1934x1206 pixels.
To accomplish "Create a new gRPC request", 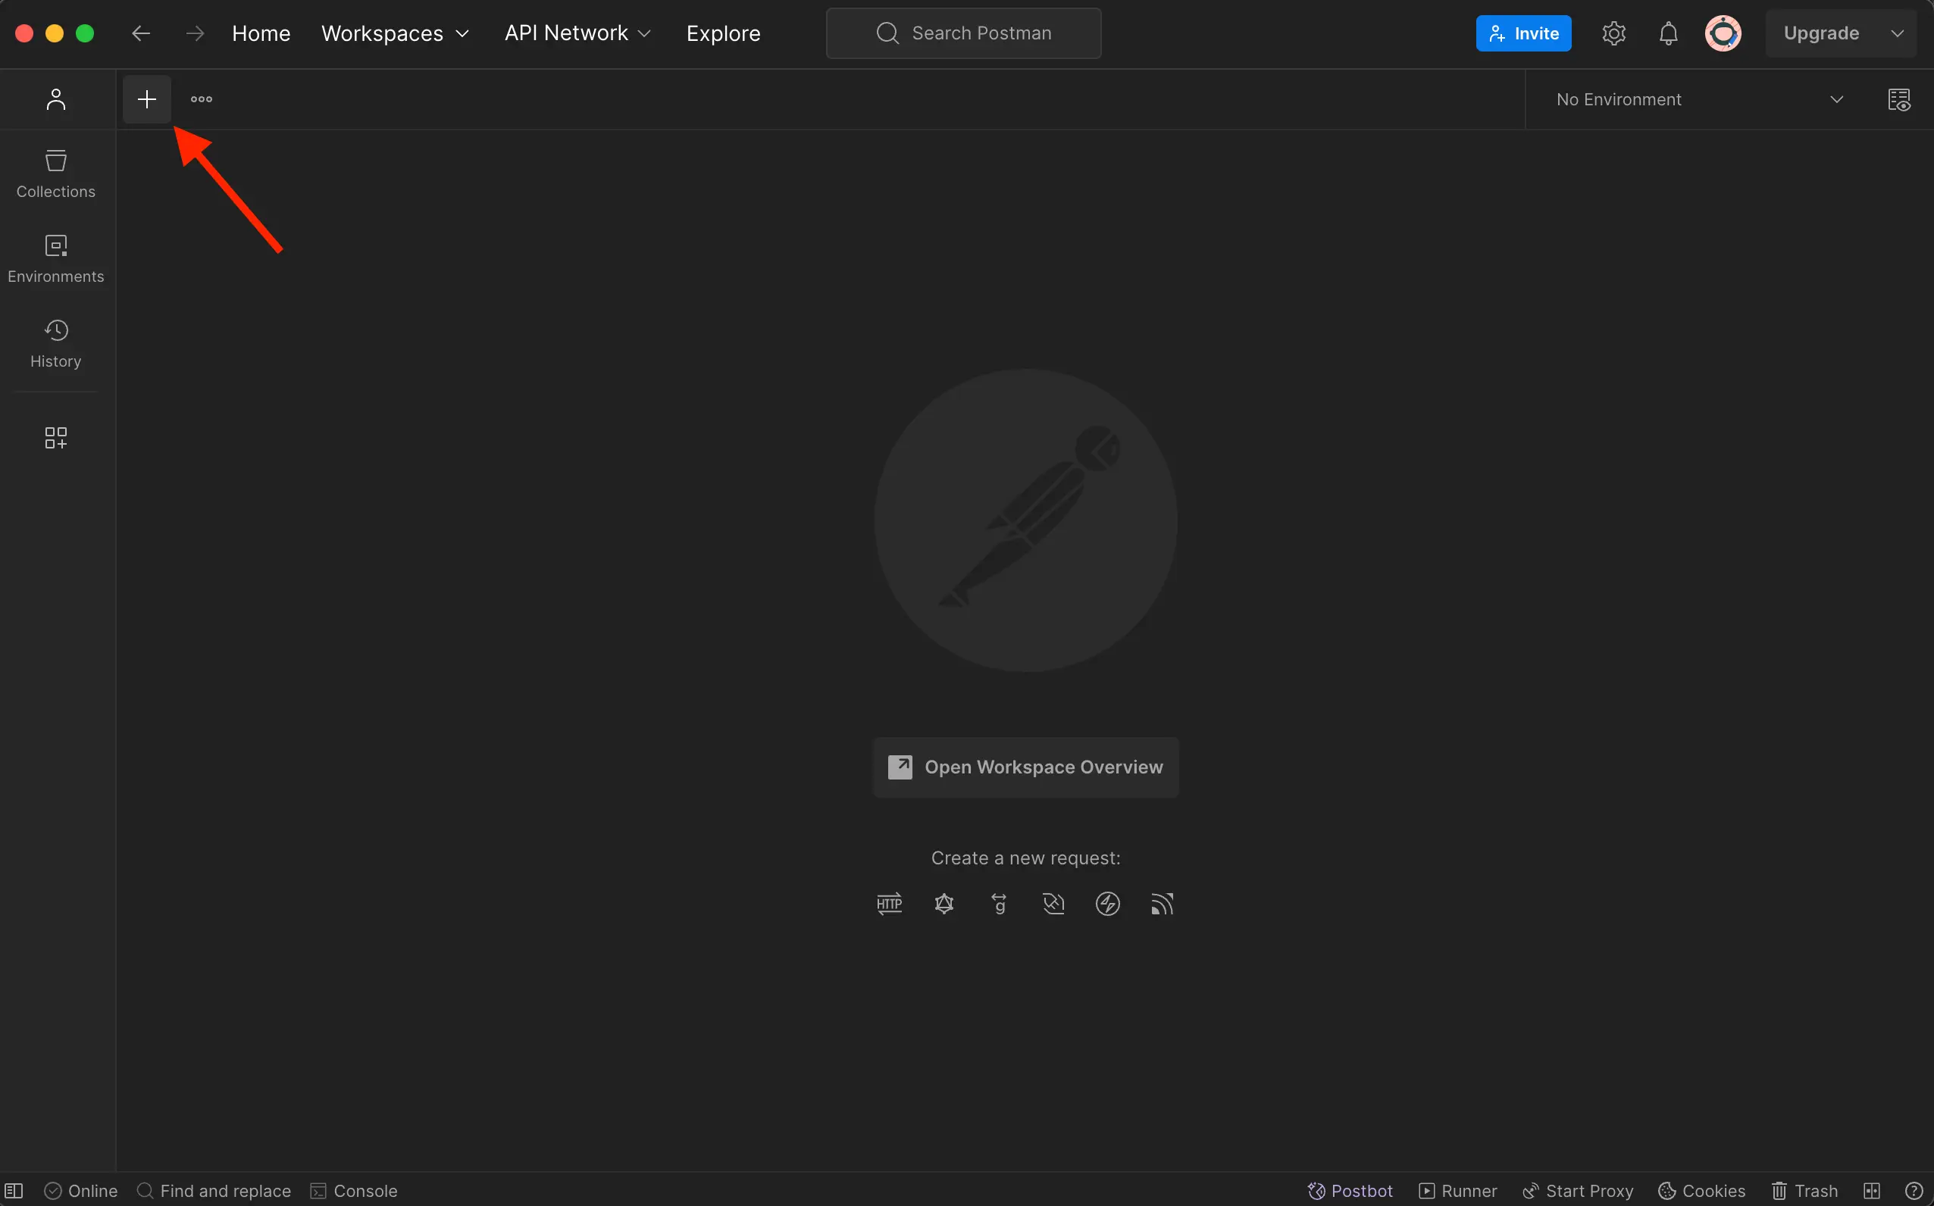I will 998,904.
